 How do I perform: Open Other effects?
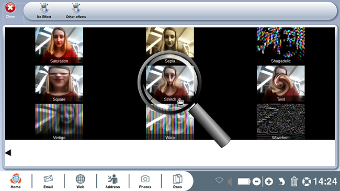coord(76,10)
